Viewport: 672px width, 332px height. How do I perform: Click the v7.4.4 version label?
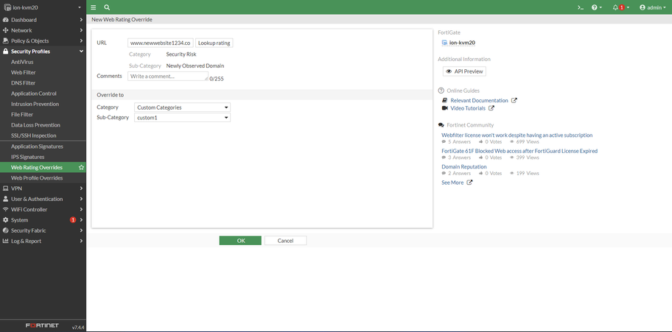(78, 328)
